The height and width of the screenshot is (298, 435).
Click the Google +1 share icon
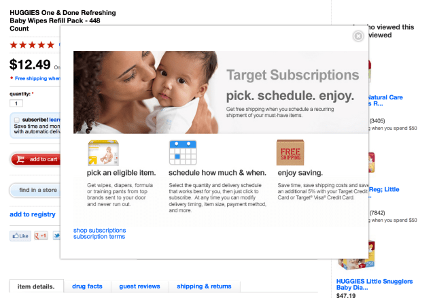(41, 236)
